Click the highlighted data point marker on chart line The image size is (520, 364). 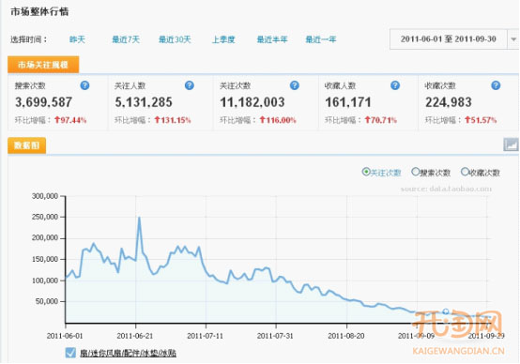[446, 311]
